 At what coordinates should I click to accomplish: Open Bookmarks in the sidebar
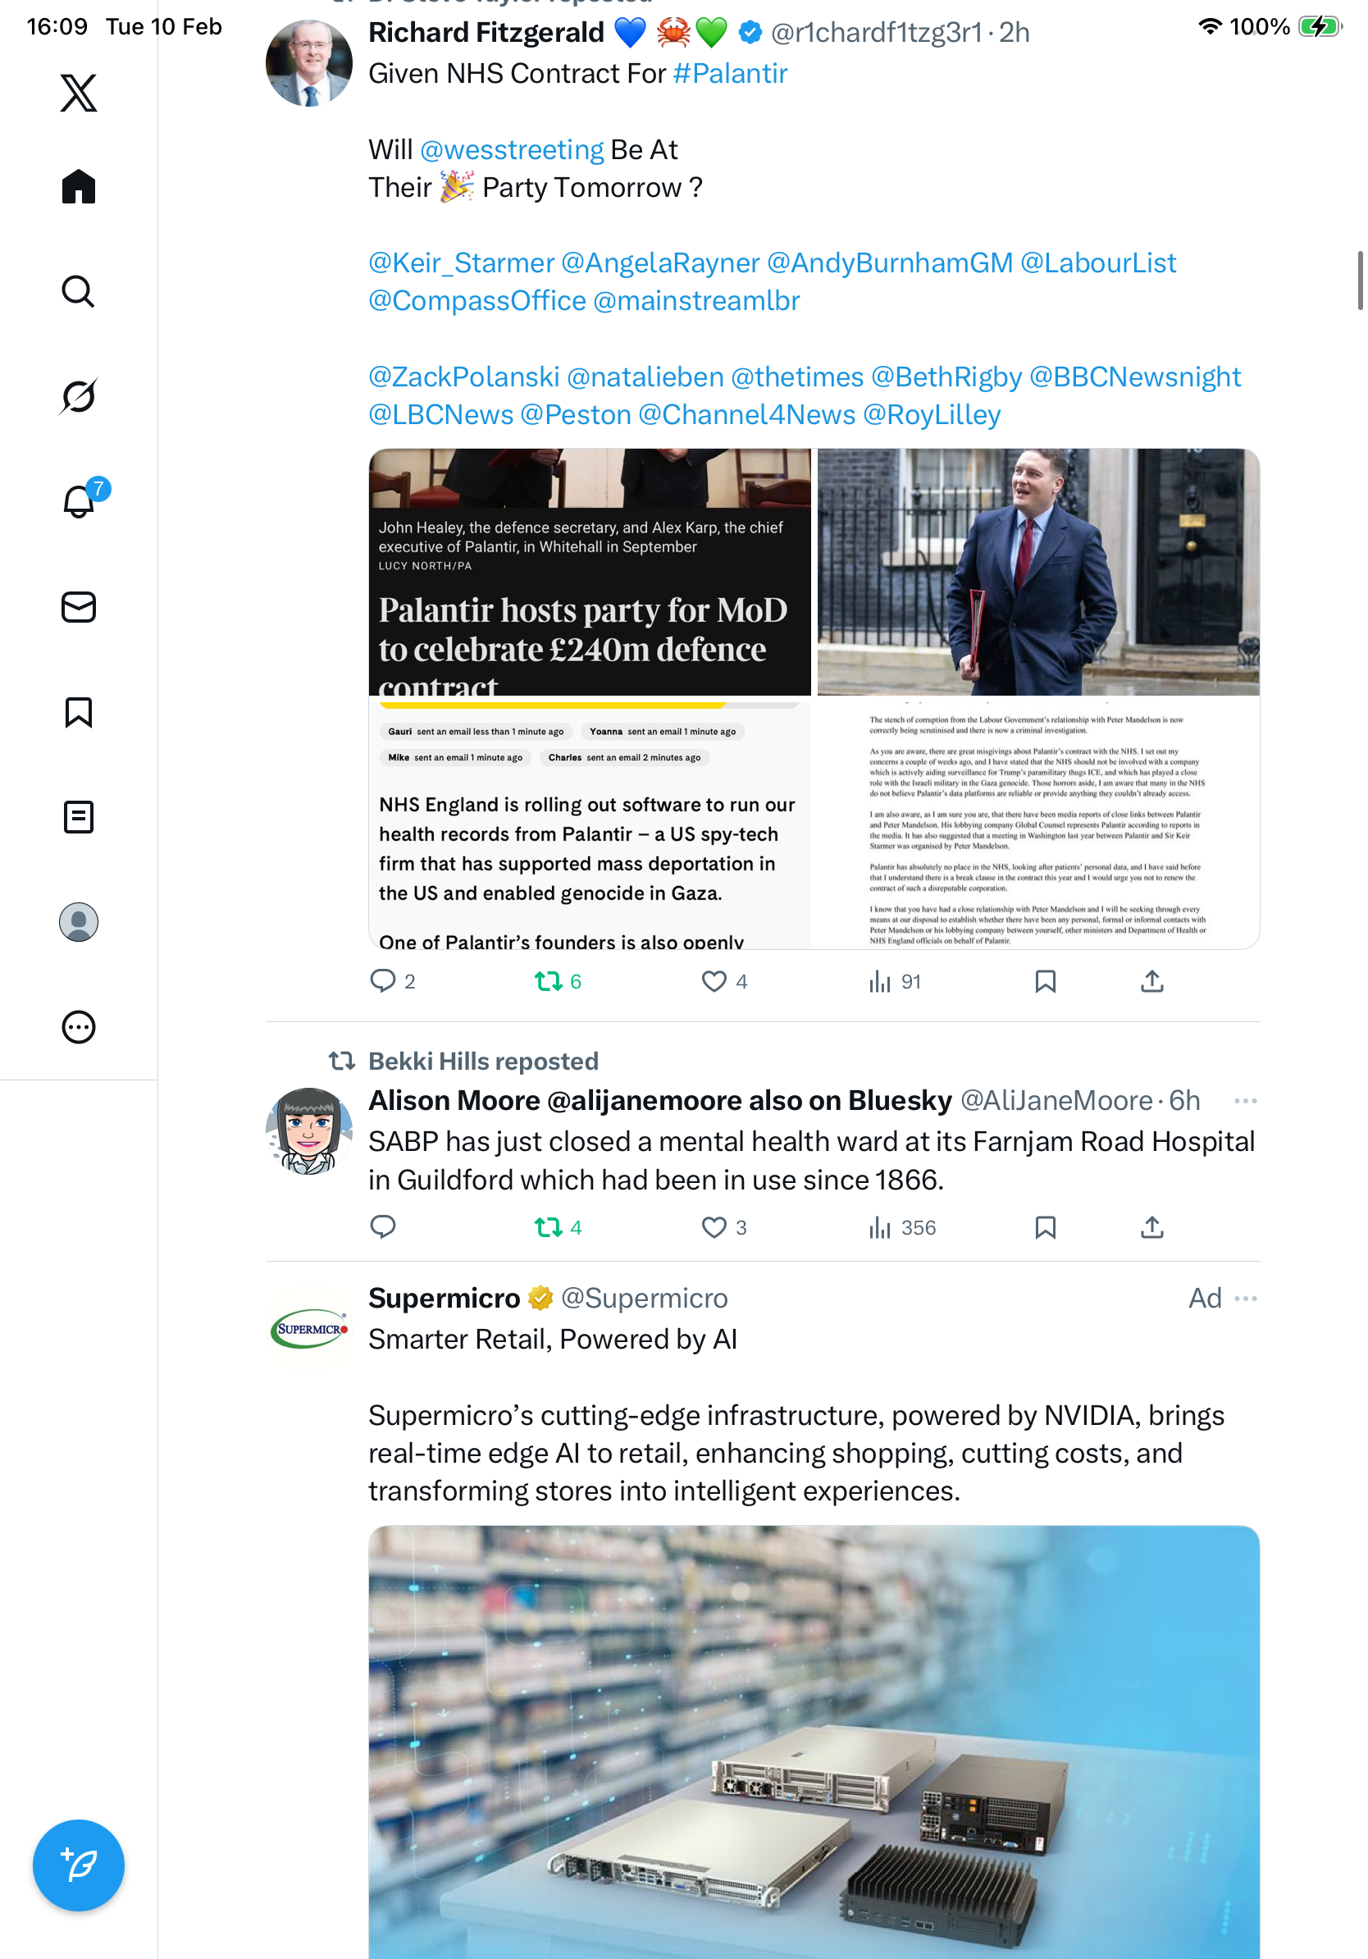click(79, 711)
